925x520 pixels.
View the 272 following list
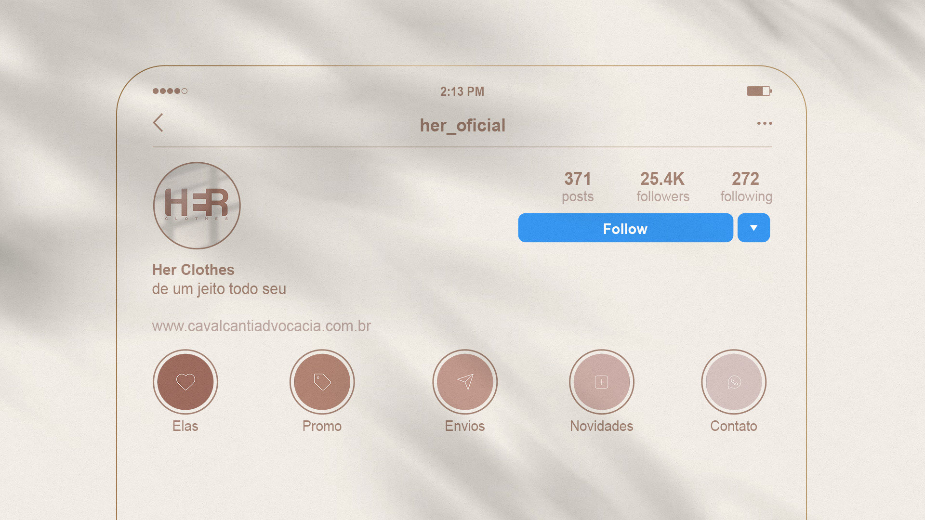[x=746, y=187]
